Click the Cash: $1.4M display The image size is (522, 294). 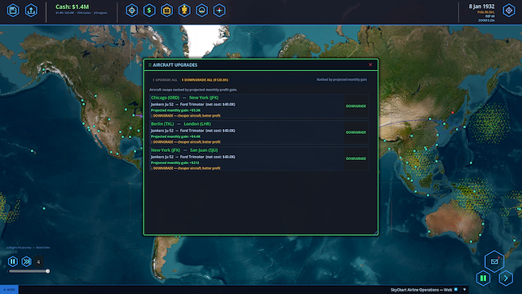73,7
